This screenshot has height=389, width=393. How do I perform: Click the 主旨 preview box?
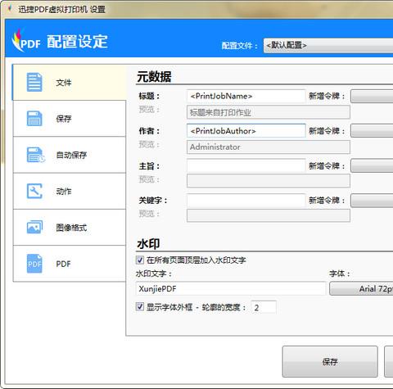tap(269, 180)
